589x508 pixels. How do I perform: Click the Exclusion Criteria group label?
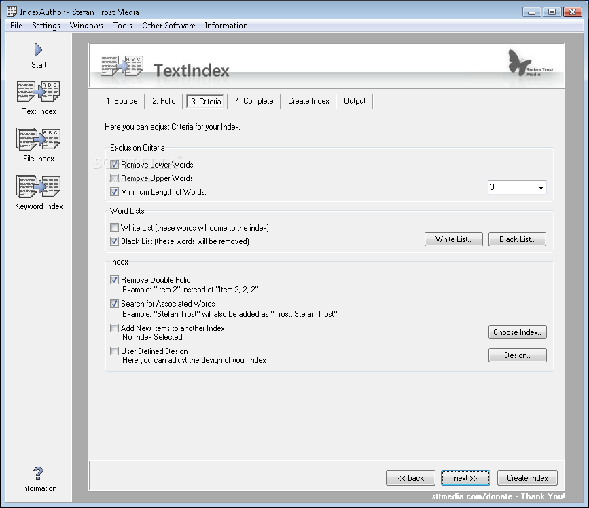137,148
